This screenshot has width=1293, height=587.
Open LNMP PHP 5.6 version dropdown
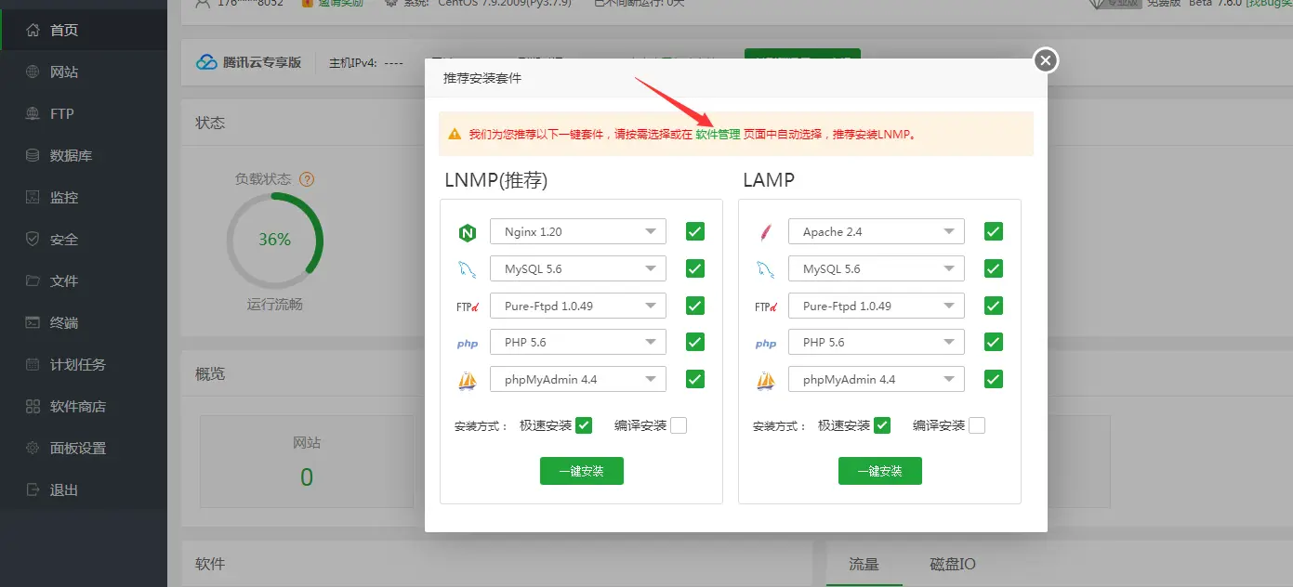pyautogui.click(x=578, y=342)
